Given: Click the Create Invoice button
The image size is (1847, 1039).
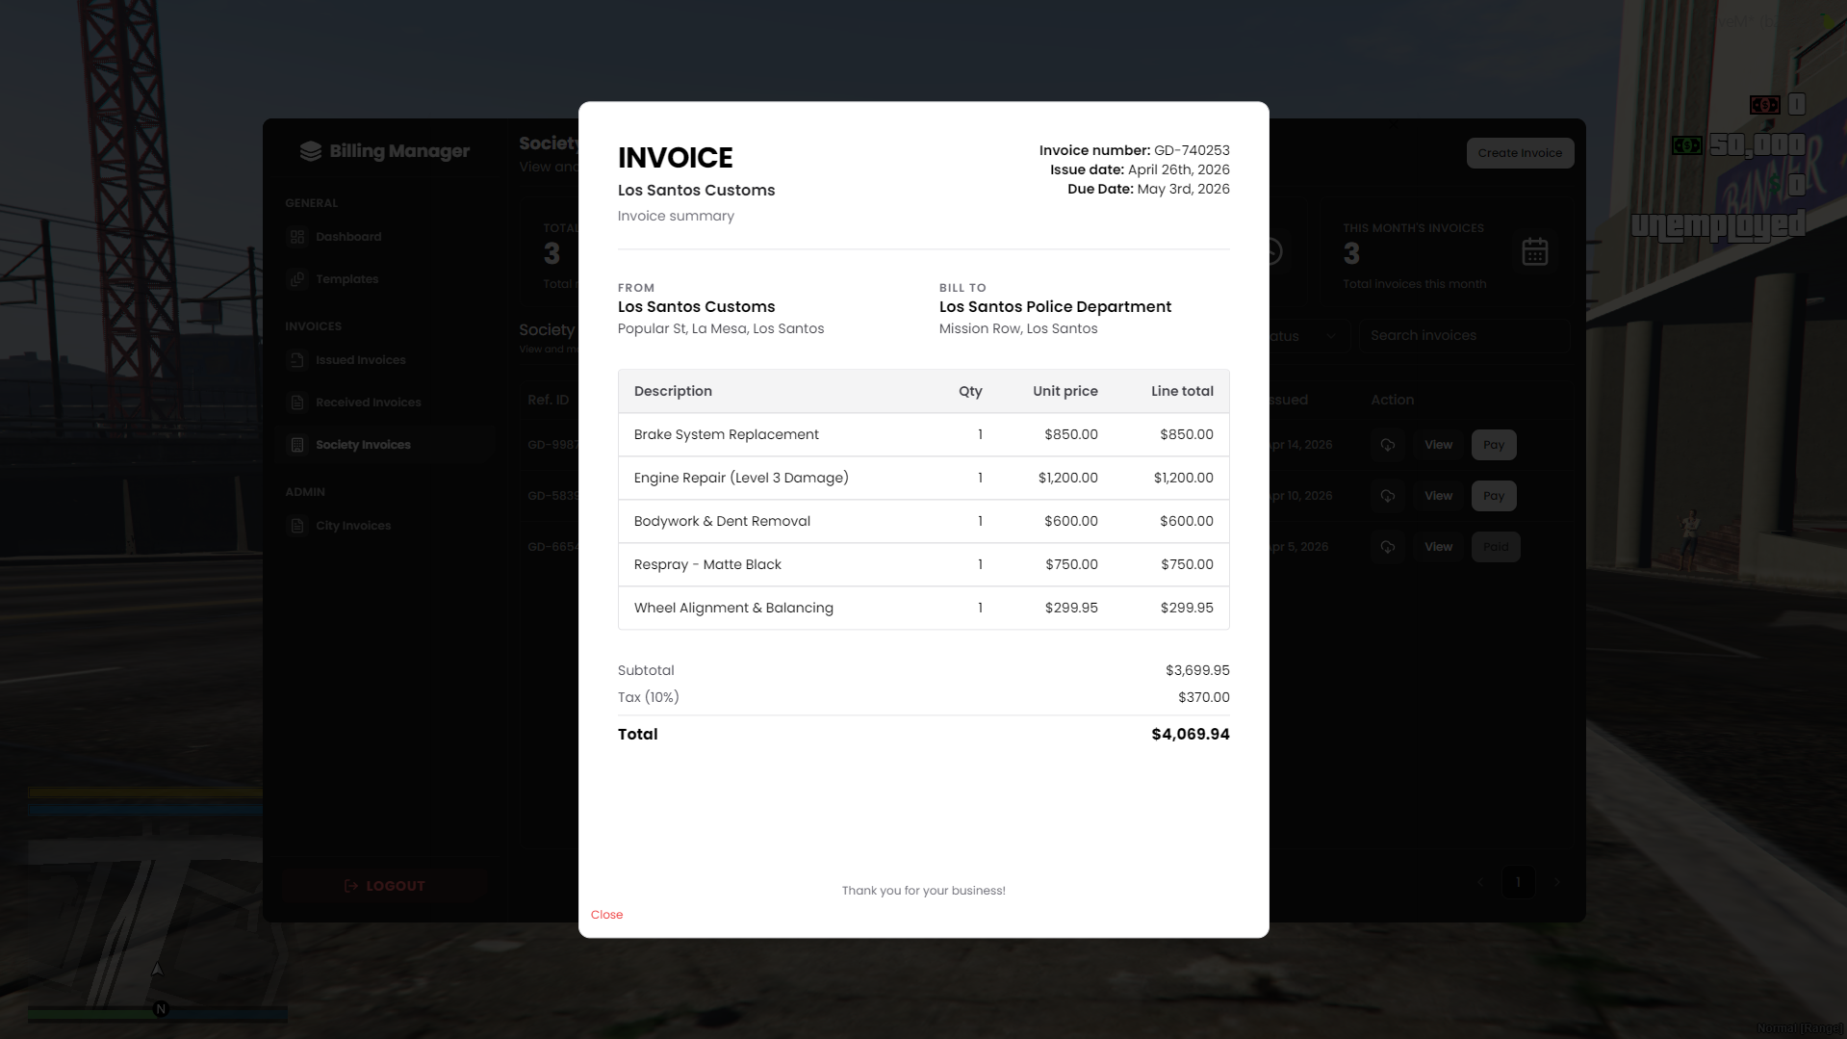Looking at the screenshot, I should tap(1520, 153).
